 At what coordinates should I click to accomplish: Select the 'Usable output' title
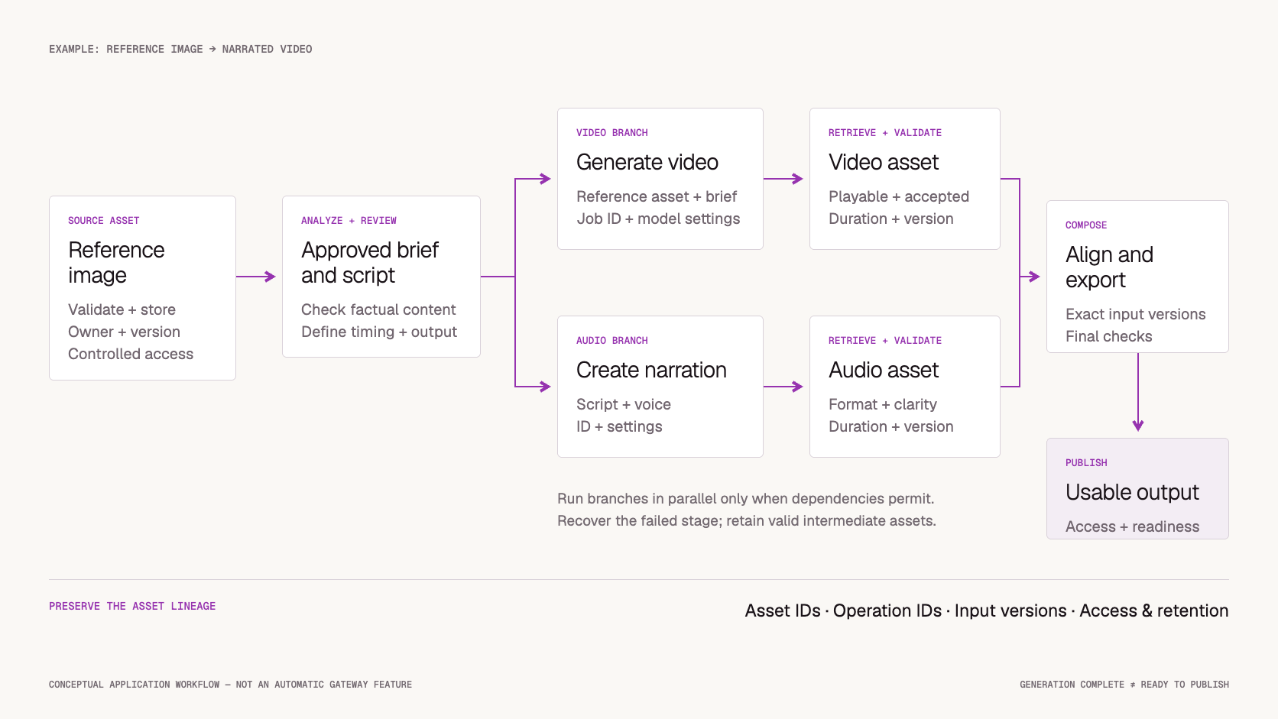(1132, 492)
